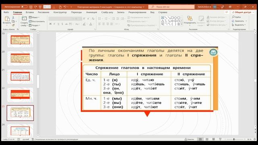The height and width of the screenshot is (145, 258).
Task: Click the Заменить replace button
Action: 239,21
